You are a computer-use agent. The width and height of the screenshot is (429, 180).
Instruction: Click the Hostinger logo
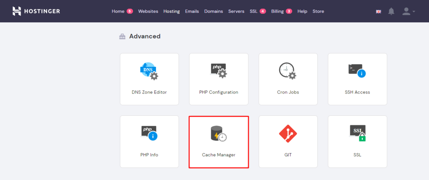[36, 11]
